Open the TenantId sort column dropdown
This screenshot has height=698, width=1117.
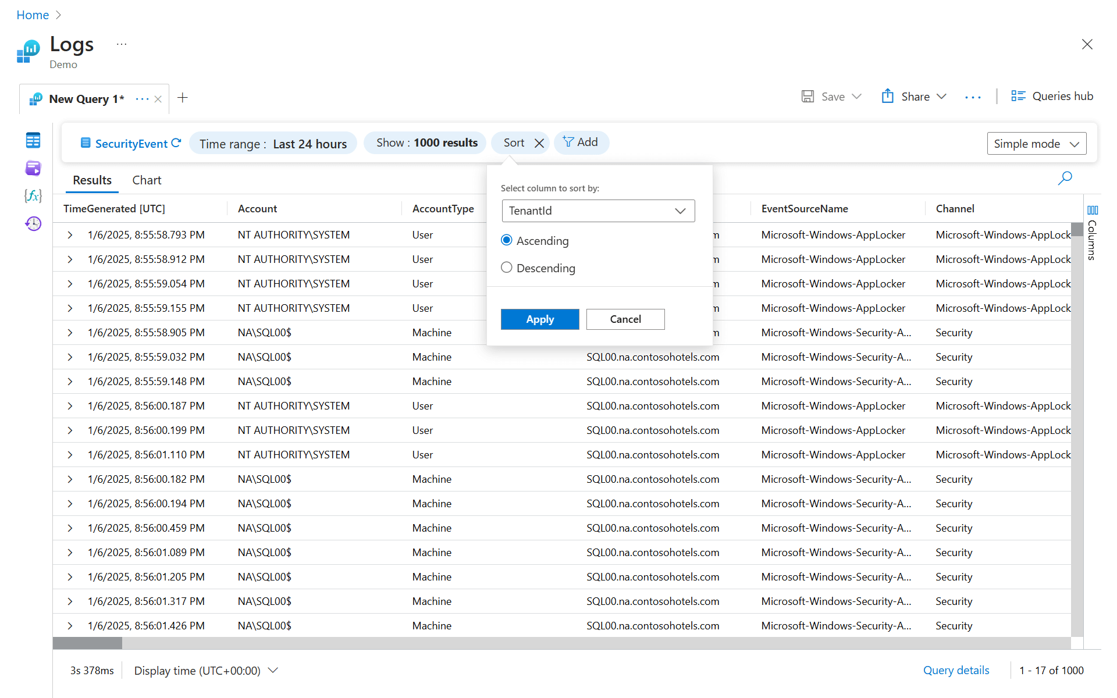pos(598,211)
